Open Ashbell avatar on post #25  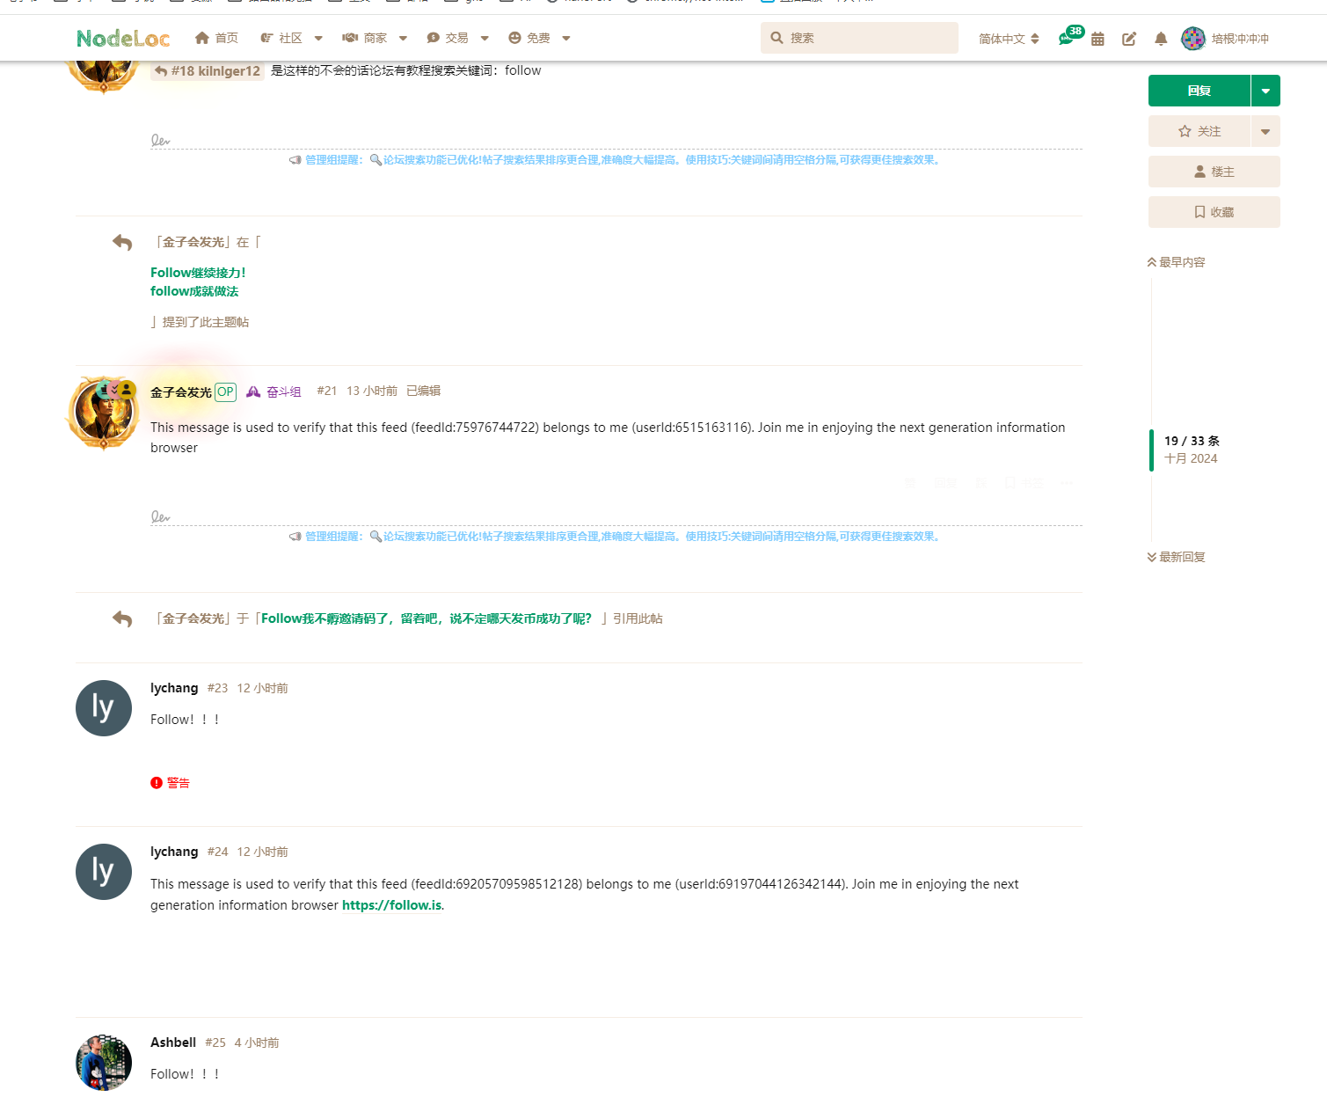[104, 1063]
